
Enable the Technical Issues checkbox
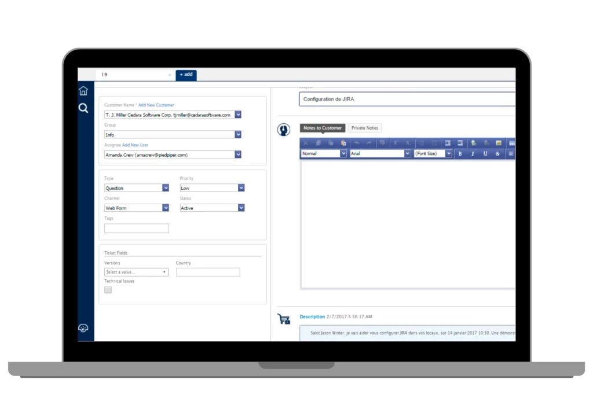pyautogui.click(x=108, y=289)
